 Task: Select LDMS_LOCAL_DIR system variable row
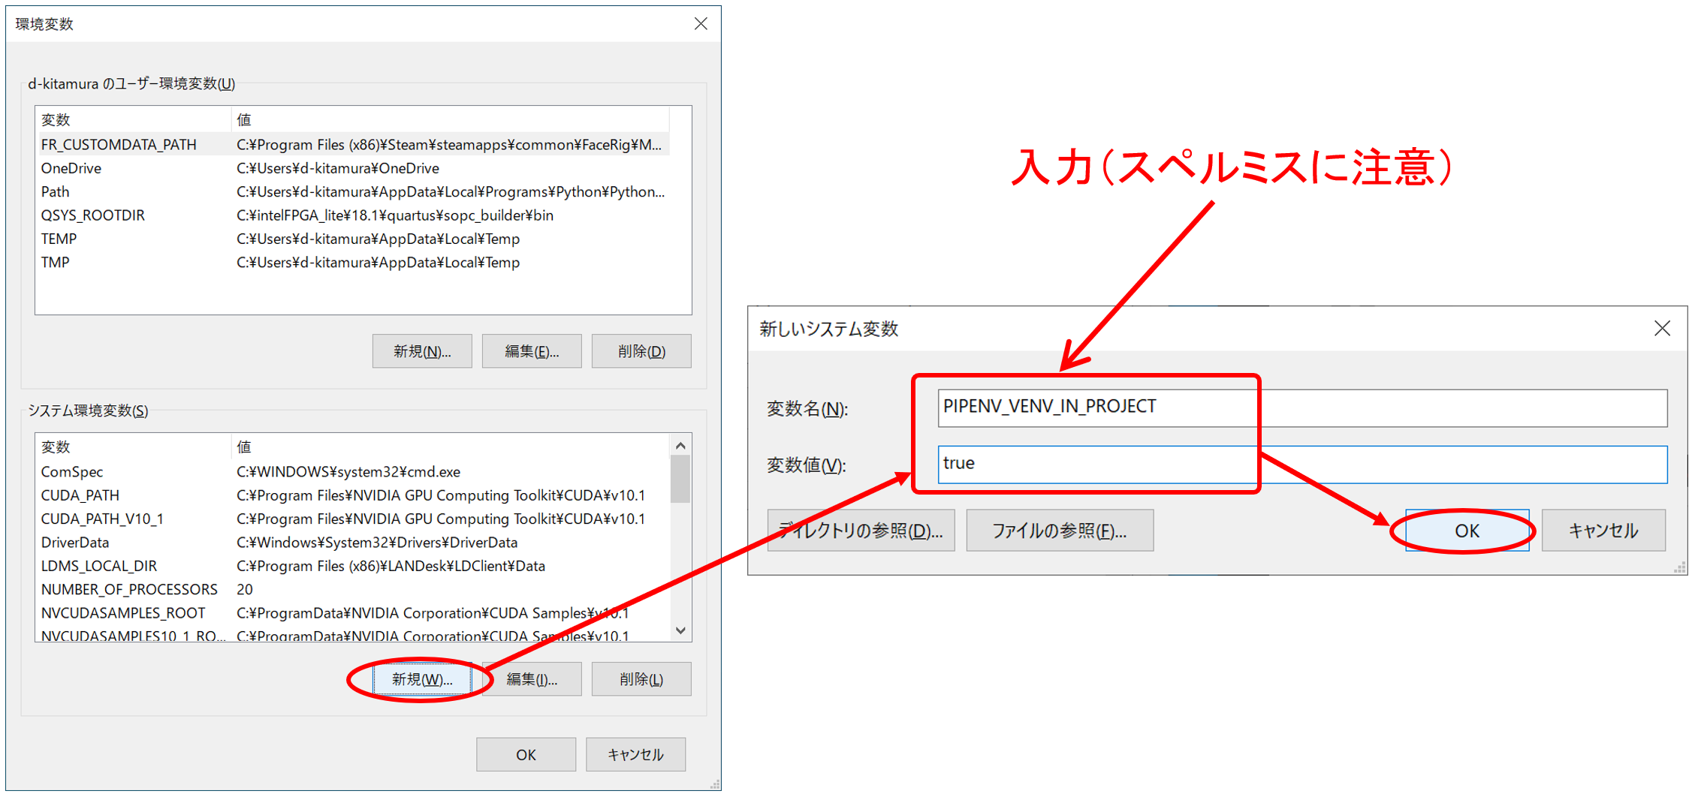354,566
